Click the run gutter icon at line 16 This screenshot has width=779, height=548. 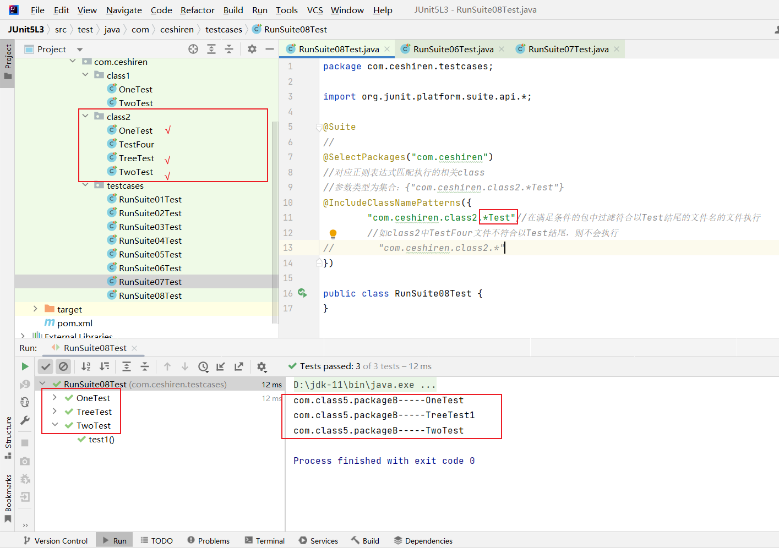(x=302, y=293)
